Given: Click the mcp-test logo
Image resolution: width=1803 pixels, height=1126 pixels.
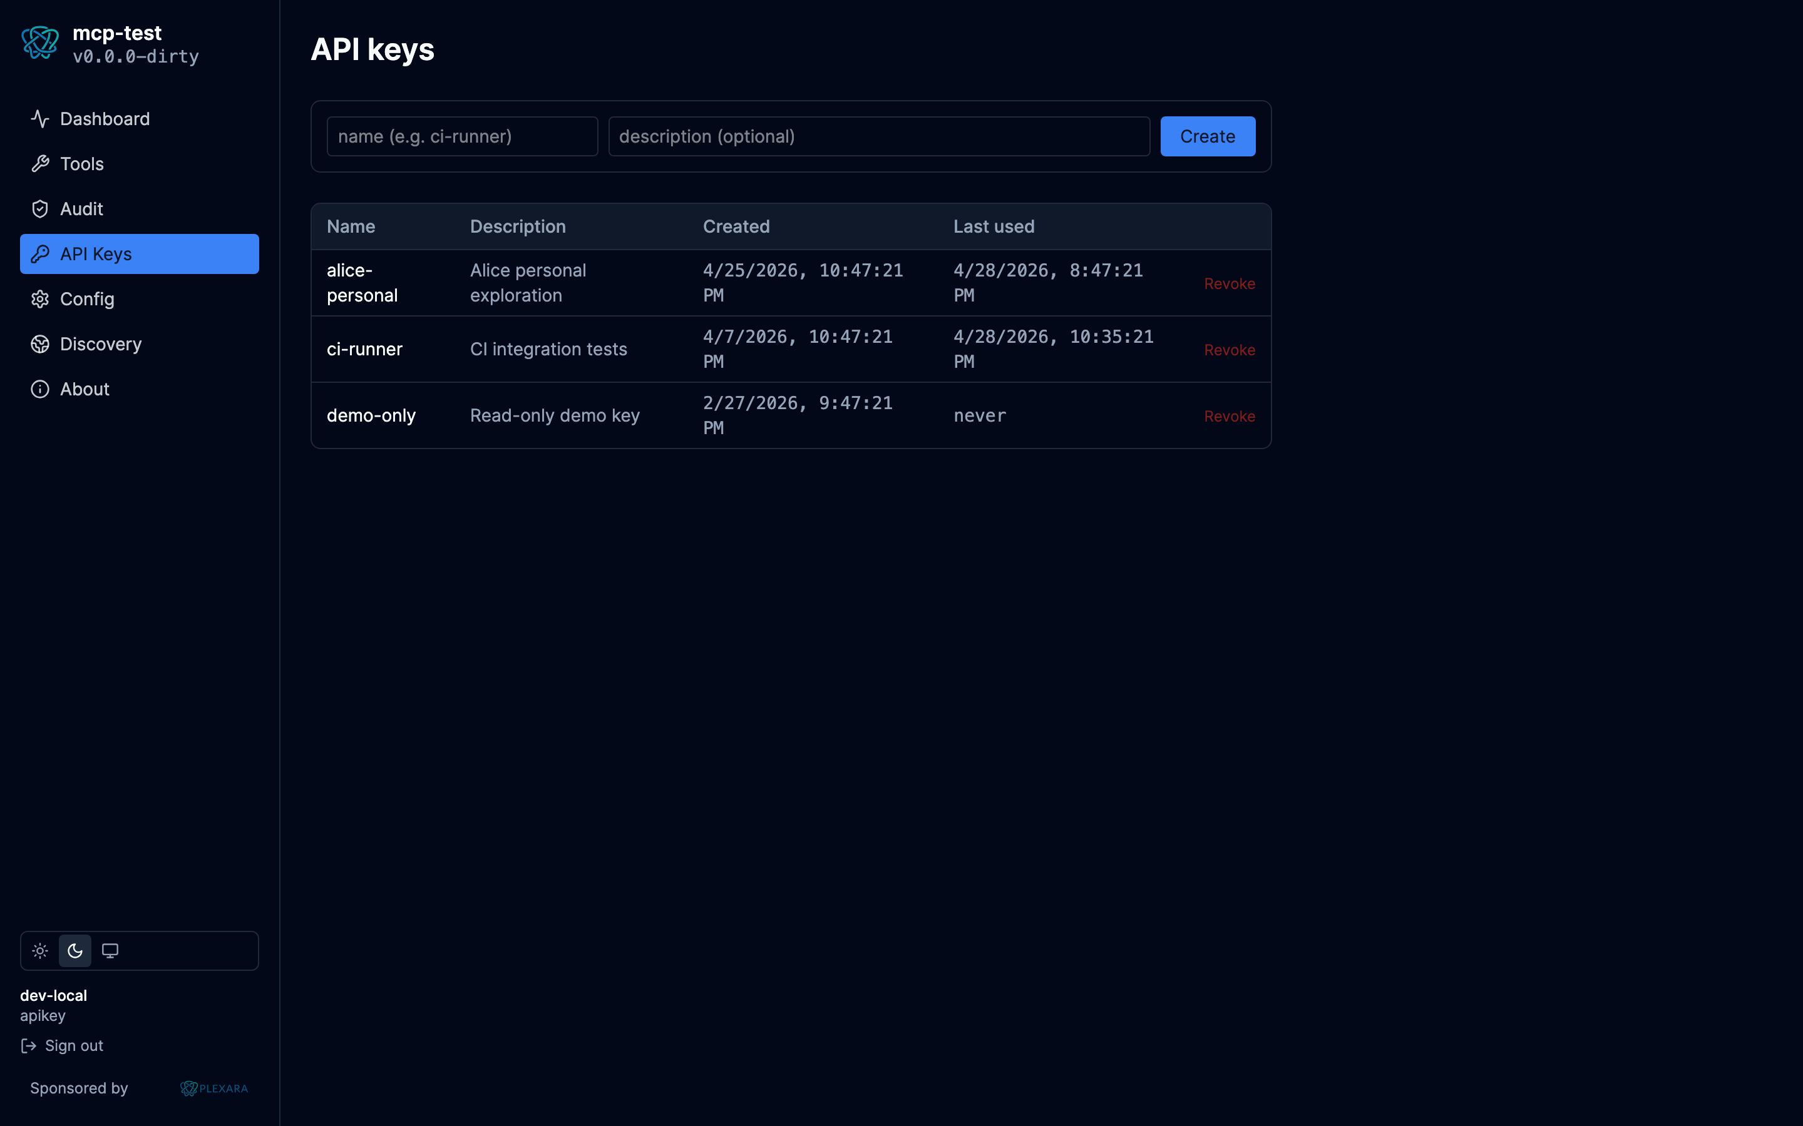Looking at the screenshot, I should pos(41,43).
